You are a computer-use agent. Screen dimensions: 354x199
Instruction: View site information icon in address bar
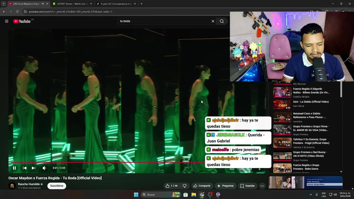(x=25, y=12)
